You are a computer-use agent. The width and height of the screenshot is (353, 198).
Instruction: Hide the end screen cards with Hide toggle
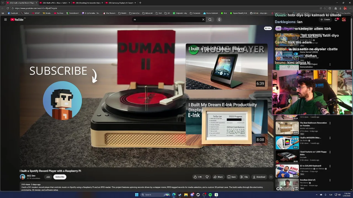point(268,28)
